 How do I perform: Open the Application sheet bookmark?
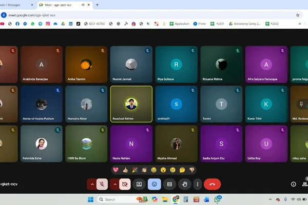coord(180,24)
